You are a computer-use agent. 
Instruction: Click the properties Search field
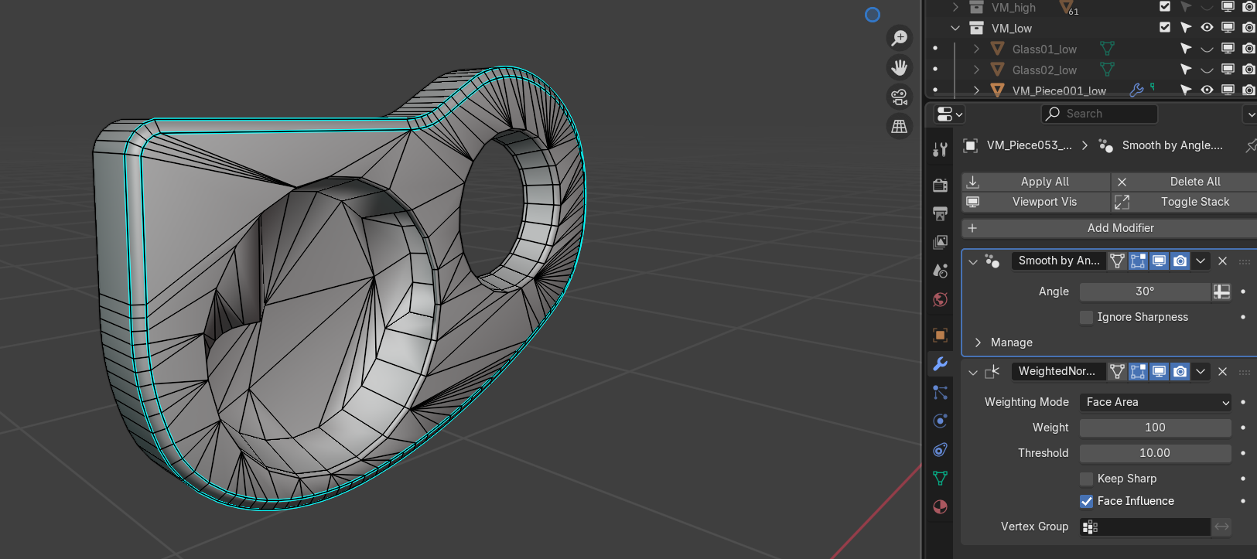coord(1100,114)
